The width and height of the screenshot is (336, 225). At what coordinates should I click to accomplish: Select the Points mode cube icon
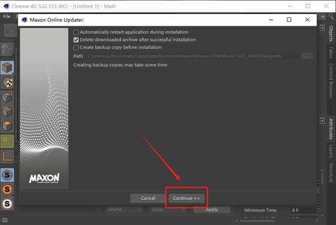pyautogui.click(x=8, y=97)
